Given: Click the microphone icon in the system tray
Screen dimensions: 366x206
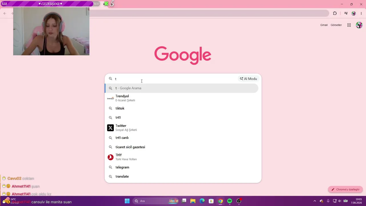Looking at the screenshot, I should coord(328,201).
